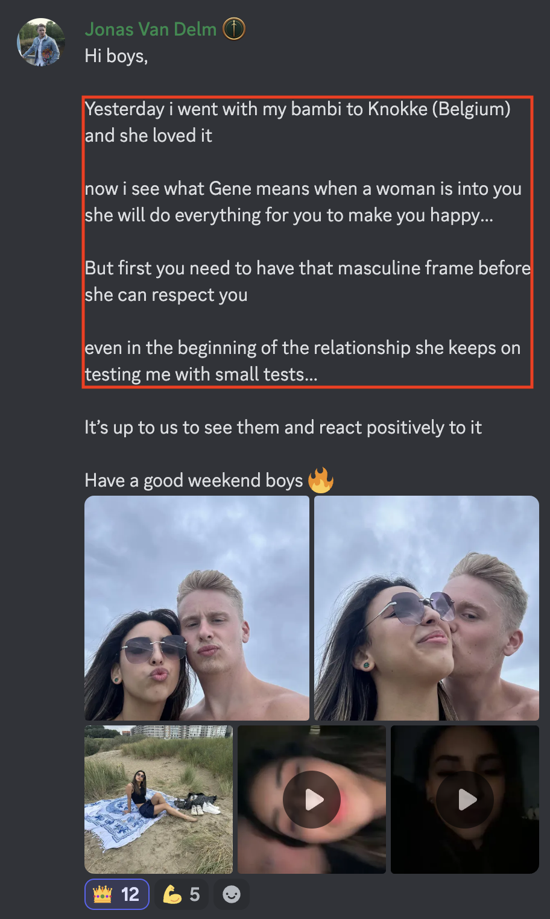Viewport: 550px width, 919px height.
Task: Click the reaction count number 5
Action: [x=195, y=894]
